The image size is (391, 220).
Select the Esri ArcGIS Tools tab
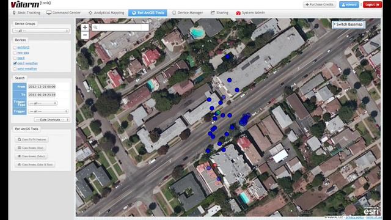click(x=148, y=12)
